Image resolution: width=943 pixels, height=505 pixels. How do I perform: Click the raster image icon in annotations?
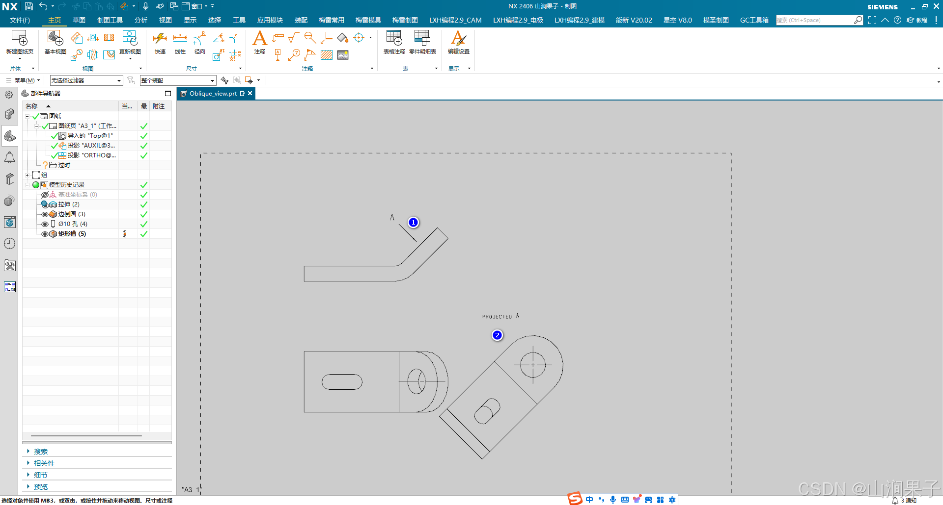pyautogui.click(x=343, y=55)
